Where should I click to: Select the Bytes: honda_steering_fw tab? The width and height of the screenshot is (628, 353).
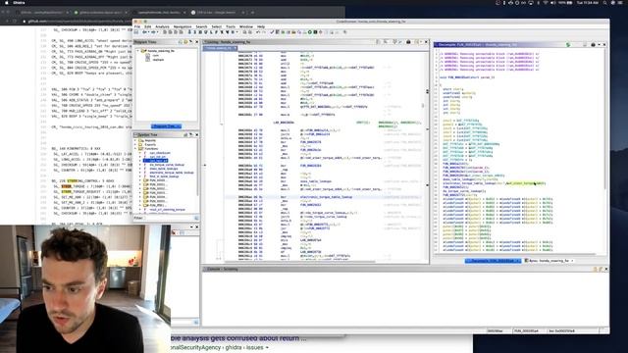coord(549,261)
